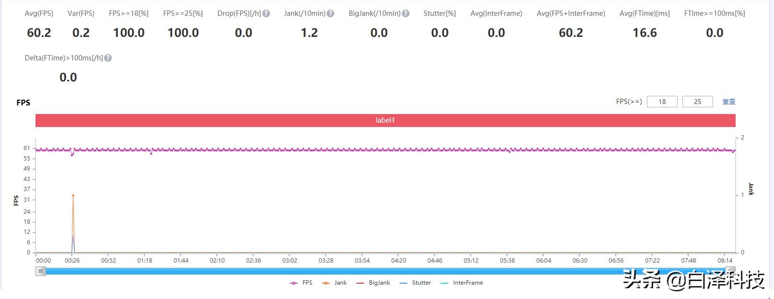The image size is (774, 299).
Task: Open help icon beside BigJank(/10min)
Action: pos(406,13)
